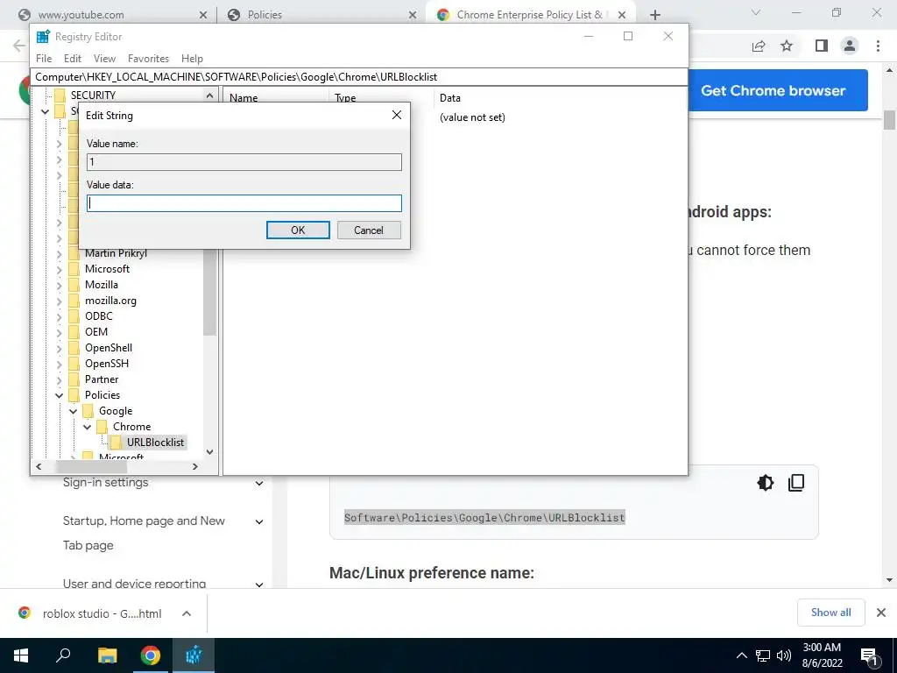Bookmark this page with the star icon

787,46
